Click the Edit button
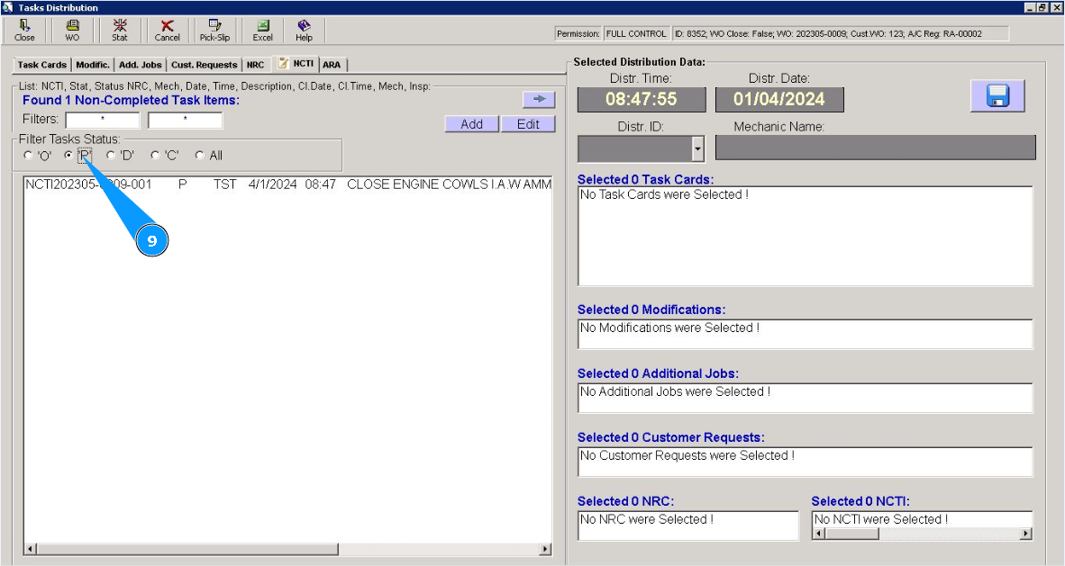1065x566 pixels. tap(528, 124)
